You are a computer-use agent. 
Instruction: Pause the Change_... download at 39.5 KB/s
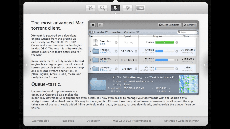coord(136,51)
